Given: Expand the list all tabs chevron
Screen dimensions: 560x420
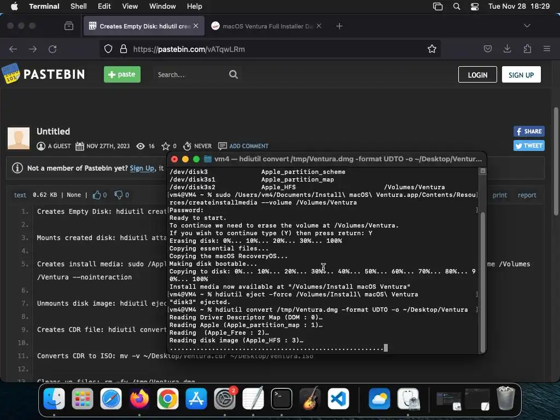Looking at the screenshot, I should pos(527,26).
